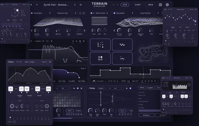Toggle the FILT target in Shaper
This screenshot has height=126, width=199.
point(21,89)
